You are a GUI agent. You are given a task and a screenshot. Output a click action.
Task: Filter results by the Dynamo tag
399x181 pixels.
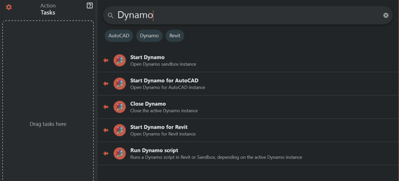coord(149,36)
